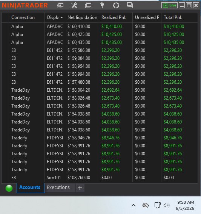This screenshot has width=201, height=214.
Task: Close the NinjaTrader window
Action: pyautogui.click(x=196, y=5)
